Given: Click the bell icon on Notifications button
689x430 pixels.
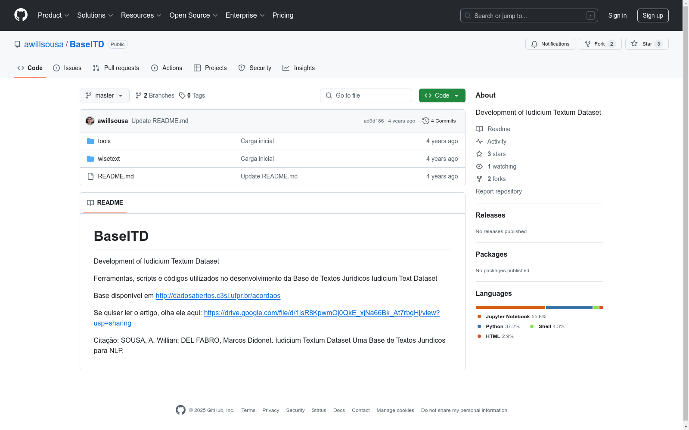Looking at the screenshot, I should [x=534, y=44].
